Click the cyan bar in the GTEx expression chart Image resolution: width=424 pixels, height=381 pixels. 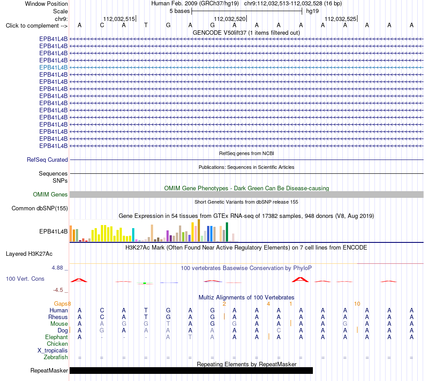tap(133, 235)
